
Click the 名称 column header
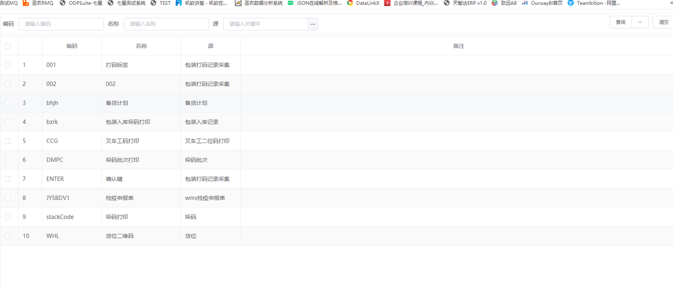[141, 46]
